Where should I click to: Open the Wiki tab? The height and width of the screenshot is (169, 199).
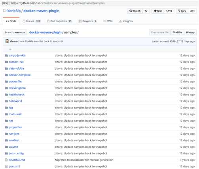[x=108, y=21]
